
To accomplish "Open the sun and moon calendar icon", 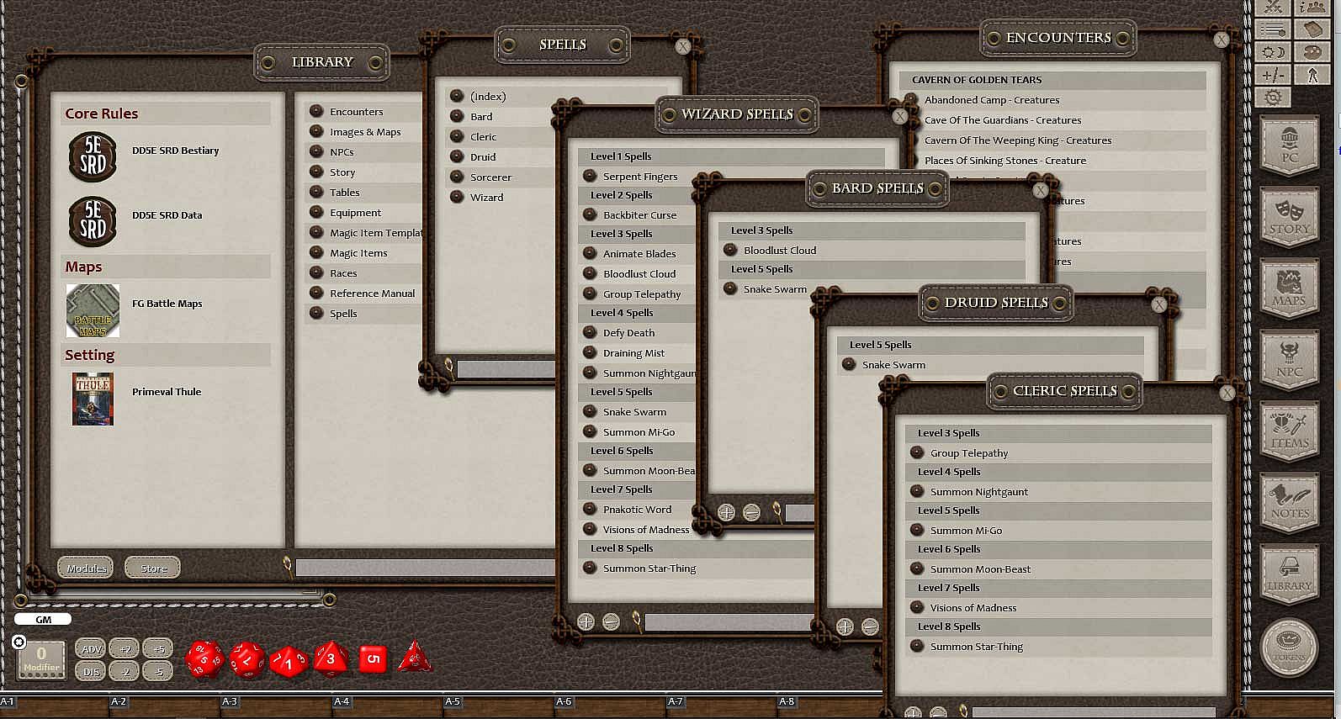I will [x=1274, y=52].
